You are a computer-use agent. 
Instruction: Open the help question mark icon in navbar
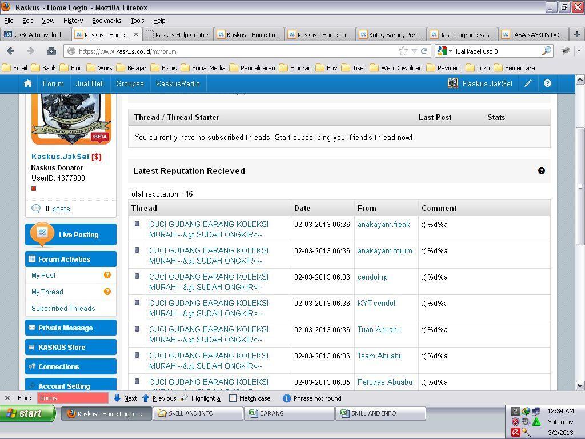[x=547, y=83]
